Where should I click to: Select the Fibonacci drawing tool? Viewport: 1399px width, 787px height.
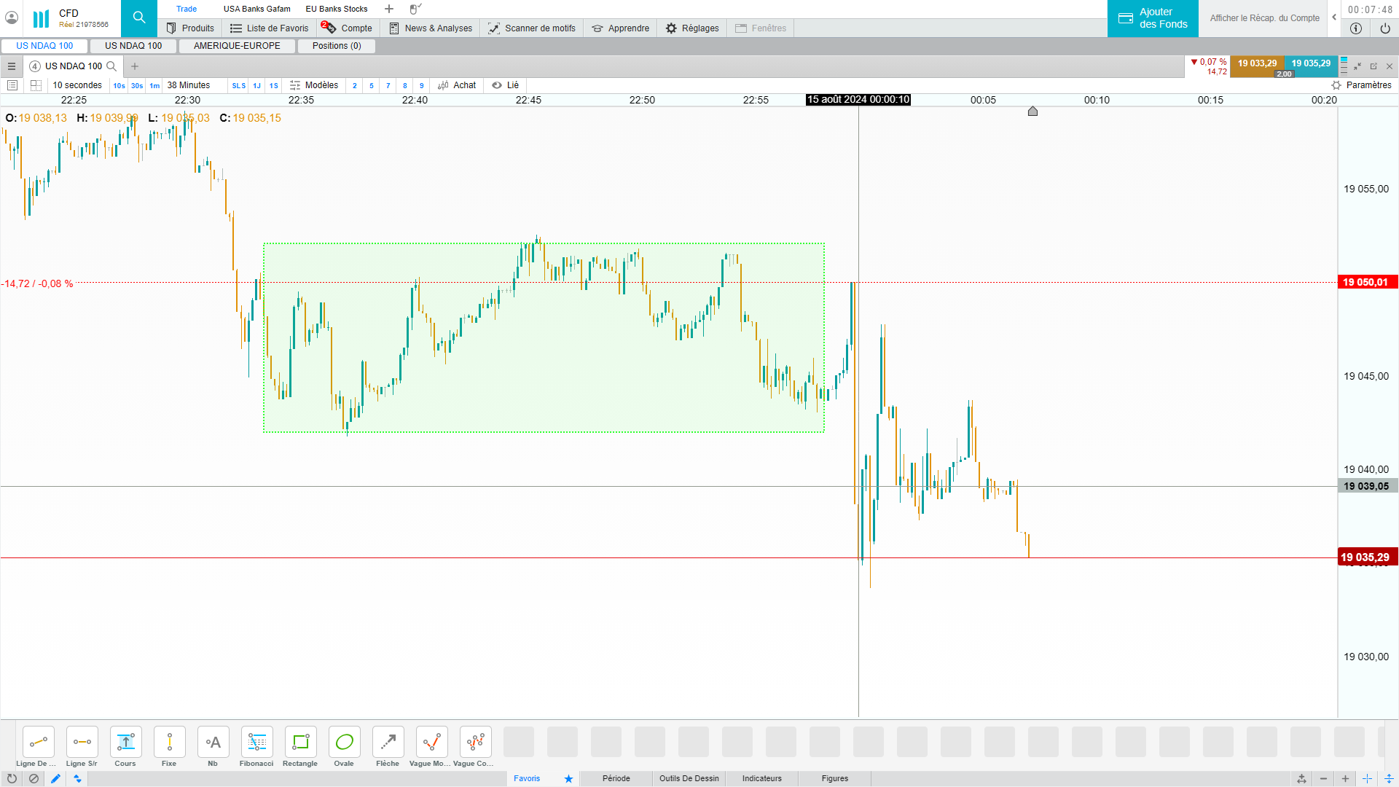(x=256, y=743)
